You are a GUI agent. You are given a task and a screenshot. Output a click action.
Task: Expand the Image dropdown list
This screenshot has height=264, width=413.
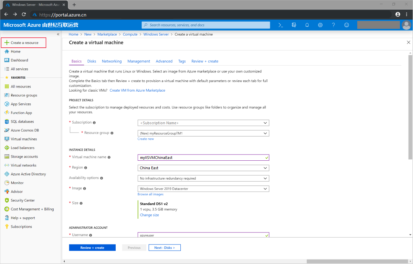203,189
